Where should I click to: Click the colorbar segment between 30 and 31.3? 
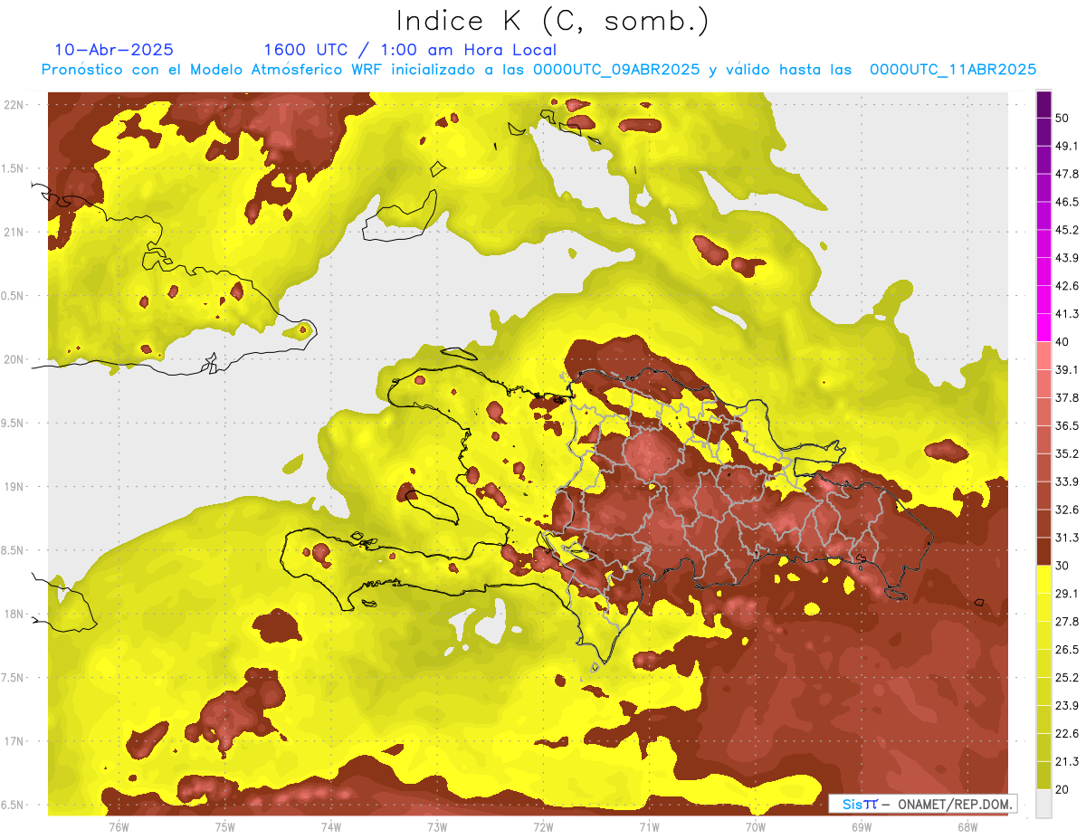point(1043,551)
